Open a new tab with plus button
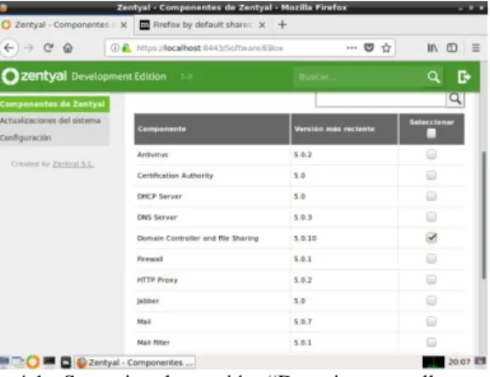 [282, 25]
